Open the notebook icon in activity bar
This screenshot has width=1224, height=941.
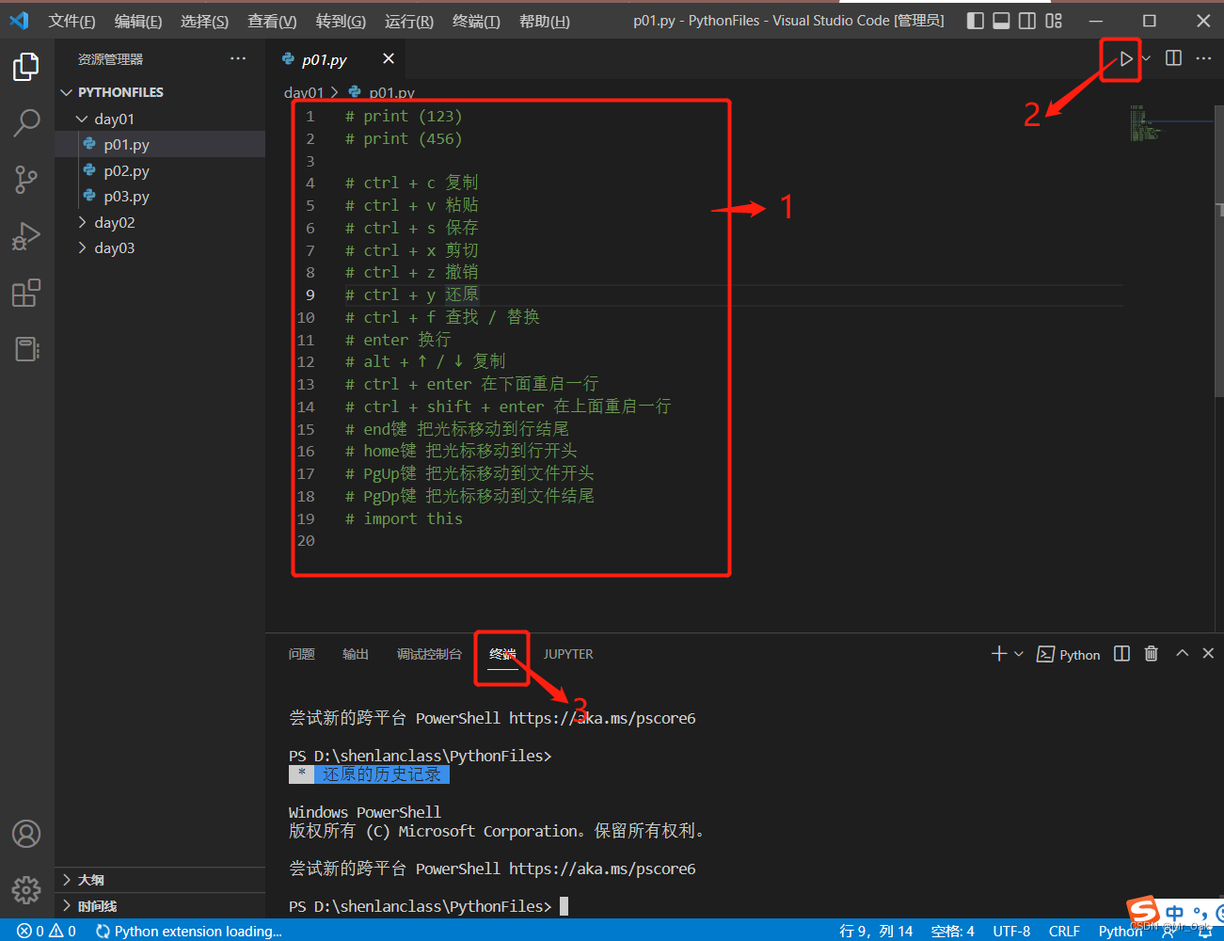tap(26, 349)
